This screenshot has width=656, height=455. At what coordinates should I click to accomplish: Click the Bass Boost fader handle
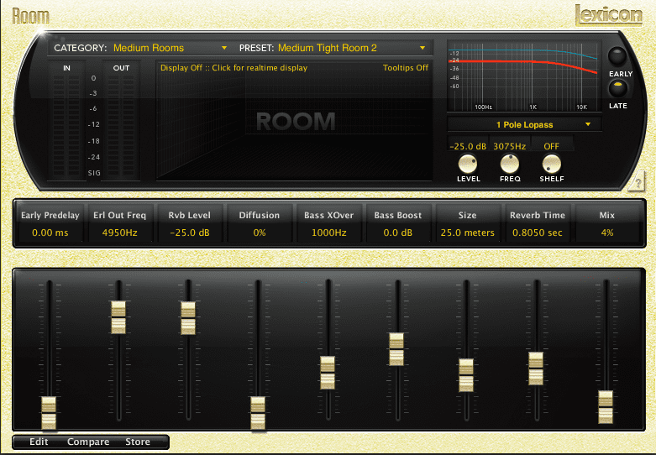[x=396, y=349]
